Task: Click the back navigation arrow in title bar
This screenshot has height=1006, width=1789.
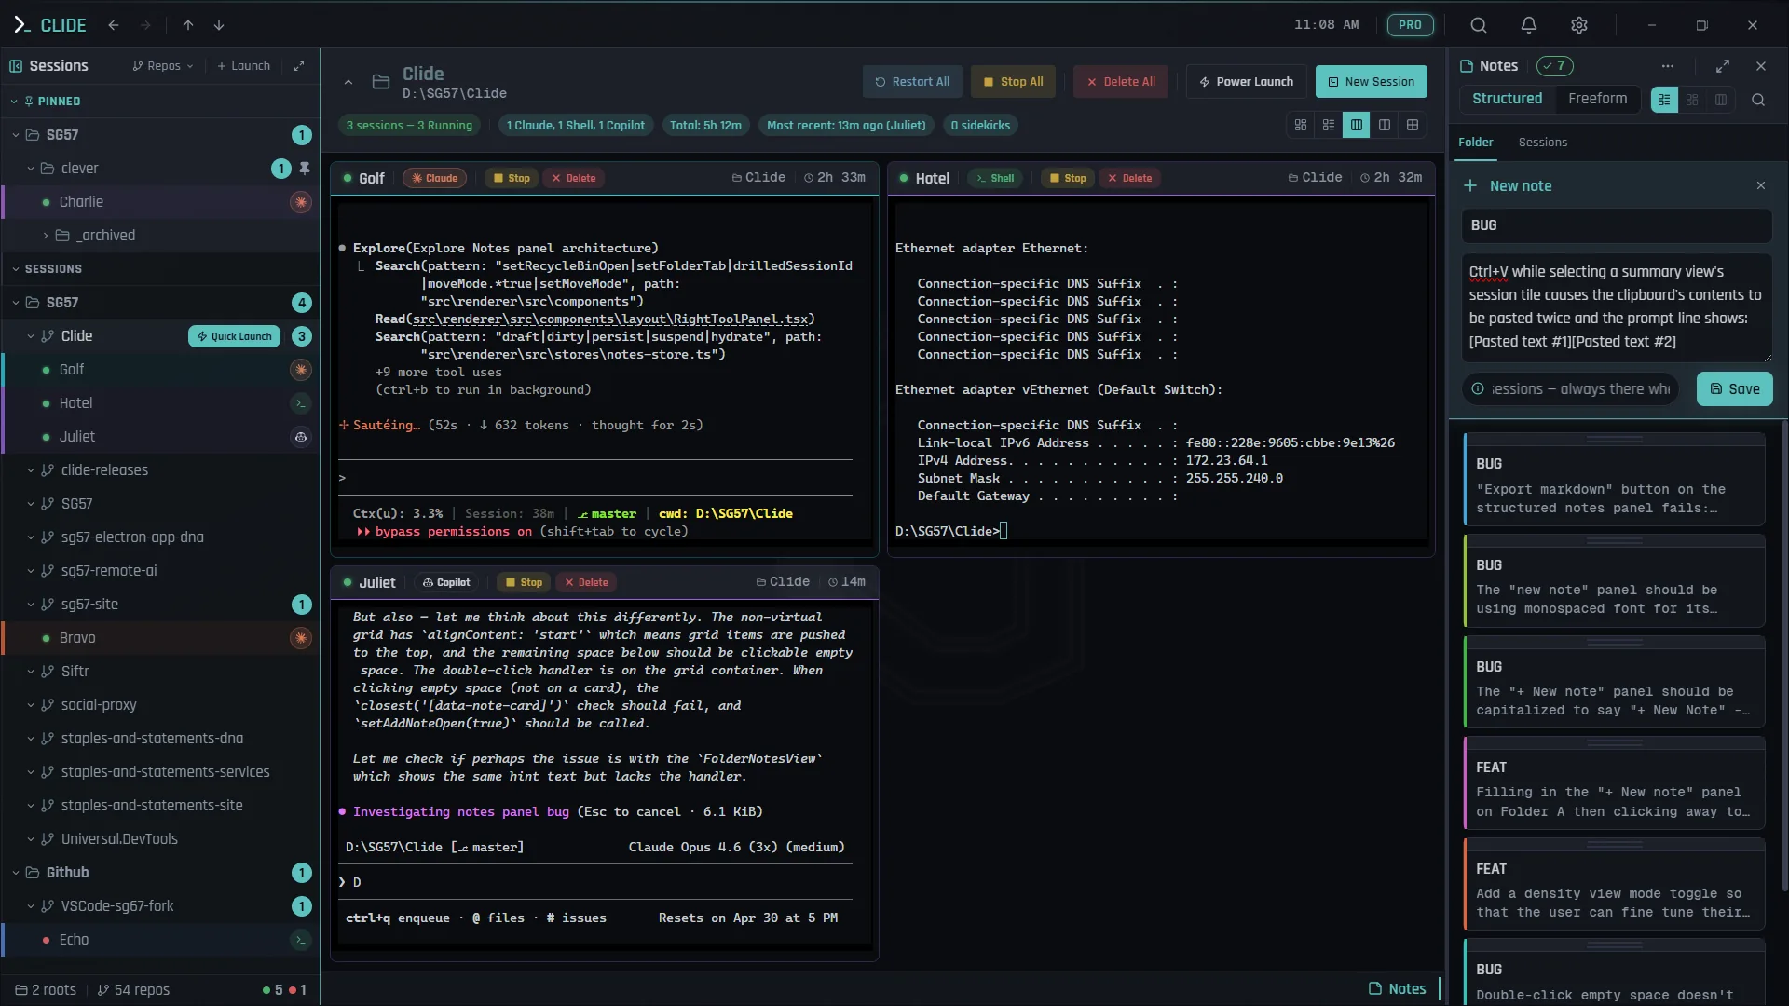Action: tap(114, 25)
